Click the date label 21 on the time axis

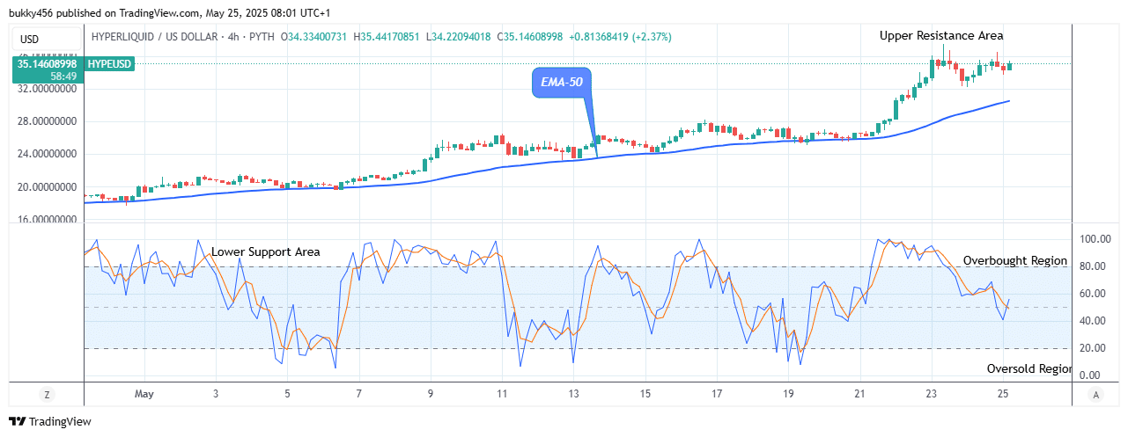pyautogui.click(x=859, y=394)
